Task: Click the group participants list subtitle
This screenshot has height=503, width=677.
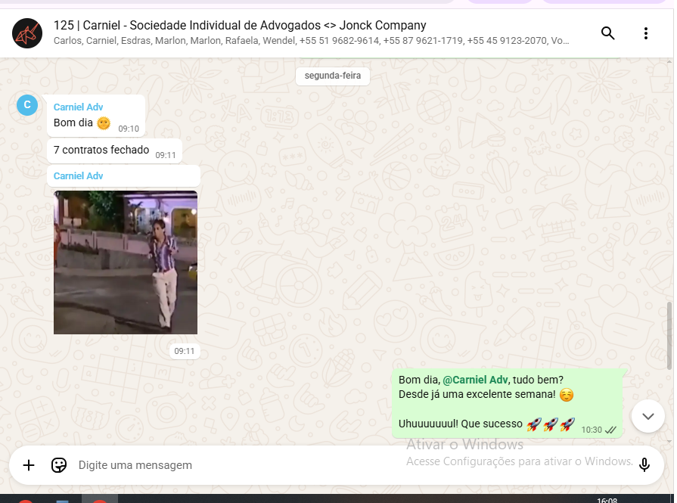Action: pyautogui.click(x=312, y=41)
